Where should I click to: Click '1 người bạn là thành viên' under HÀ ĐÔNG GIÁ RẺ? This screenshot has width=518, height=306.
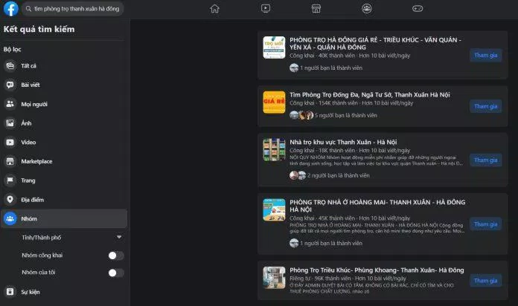331,68
